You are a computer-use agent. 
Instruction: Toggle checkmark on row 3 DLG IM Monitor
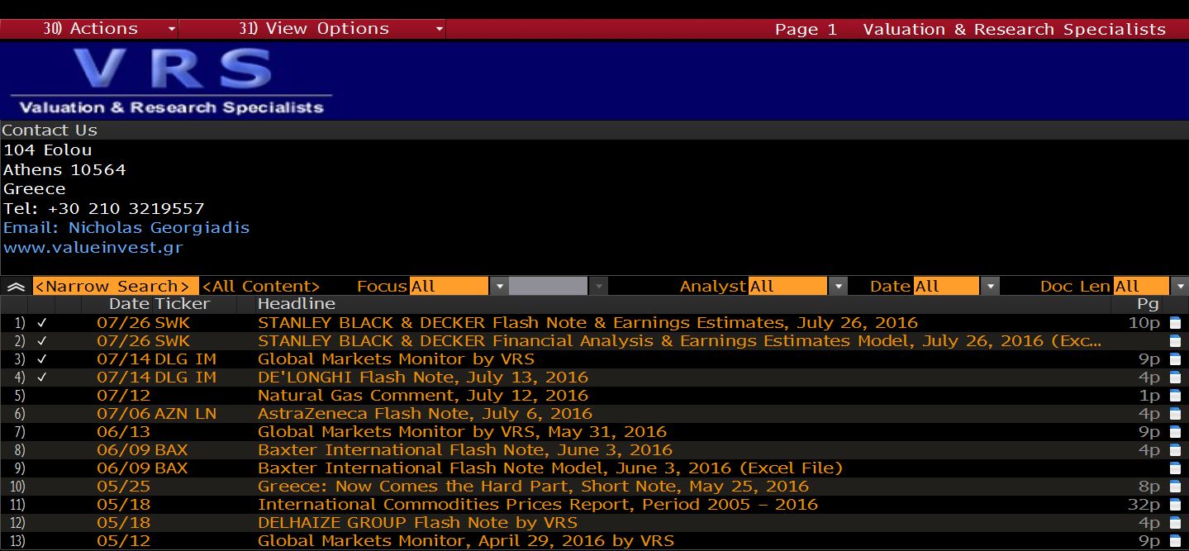pyautogui.click(x=42, y=359)
